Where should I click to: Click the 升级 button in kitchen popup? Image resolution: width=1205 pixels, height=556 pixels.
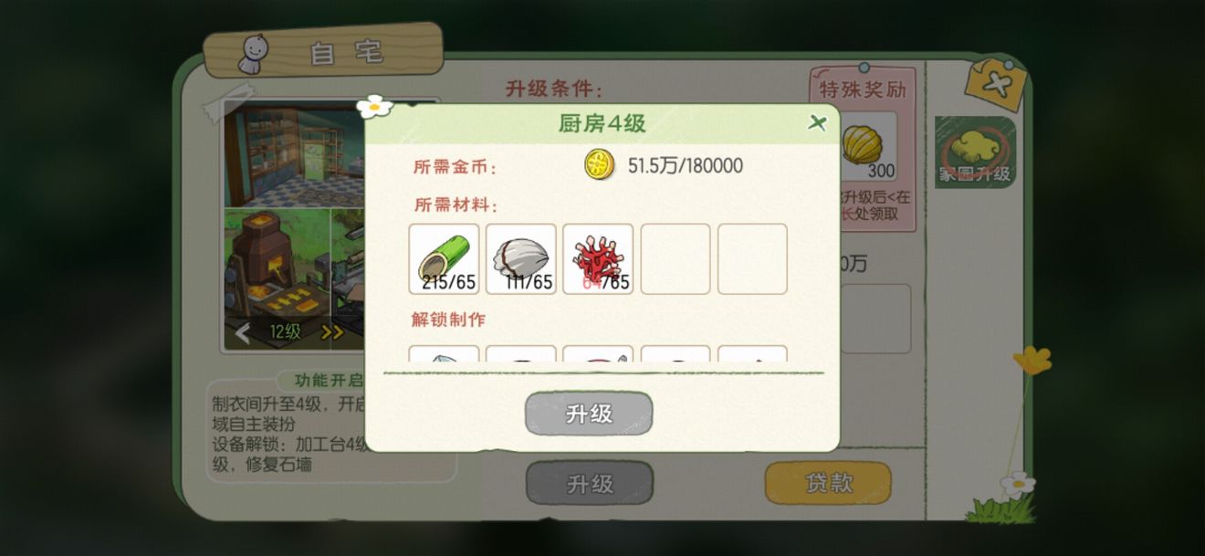pos(589,414)
